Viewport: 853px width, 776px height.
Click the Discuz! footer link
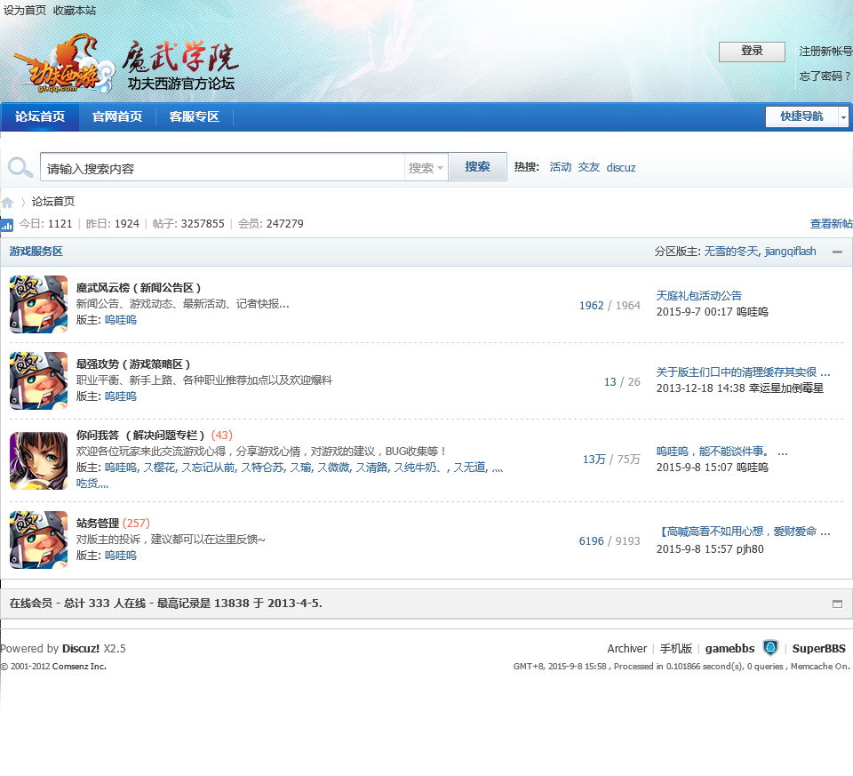81,649
